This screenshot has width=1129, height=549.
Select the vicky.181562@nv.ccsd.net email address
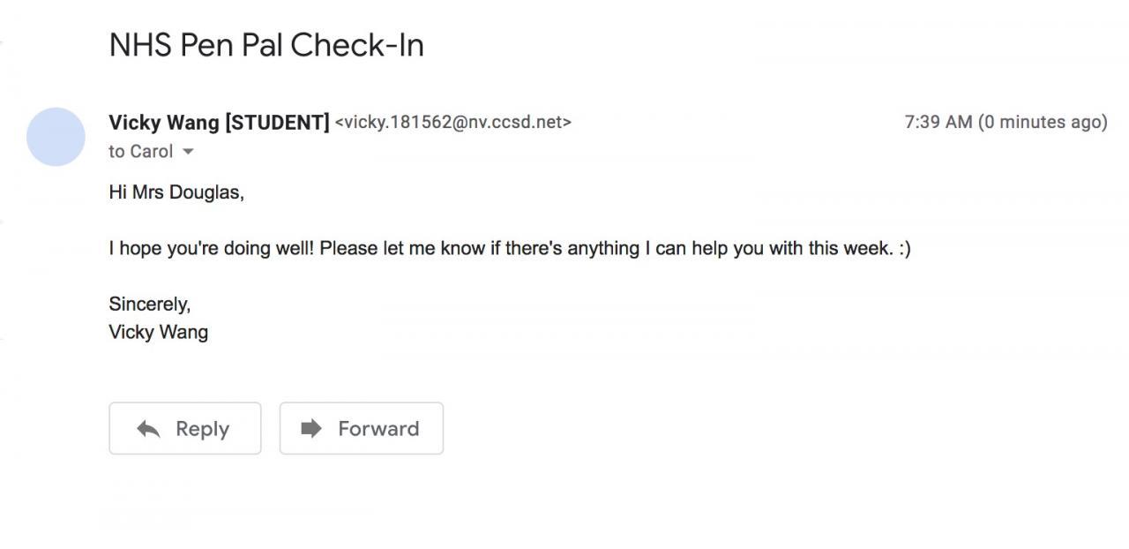pos(453,123)
